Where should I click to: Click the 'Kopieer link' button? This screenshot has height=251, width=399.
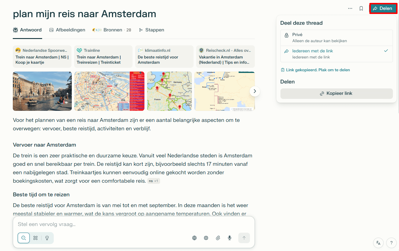[336, 94]
